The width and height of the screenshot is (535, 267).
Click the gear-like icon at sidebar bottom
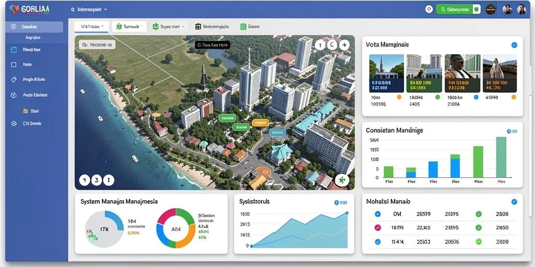tap(14, 124)
